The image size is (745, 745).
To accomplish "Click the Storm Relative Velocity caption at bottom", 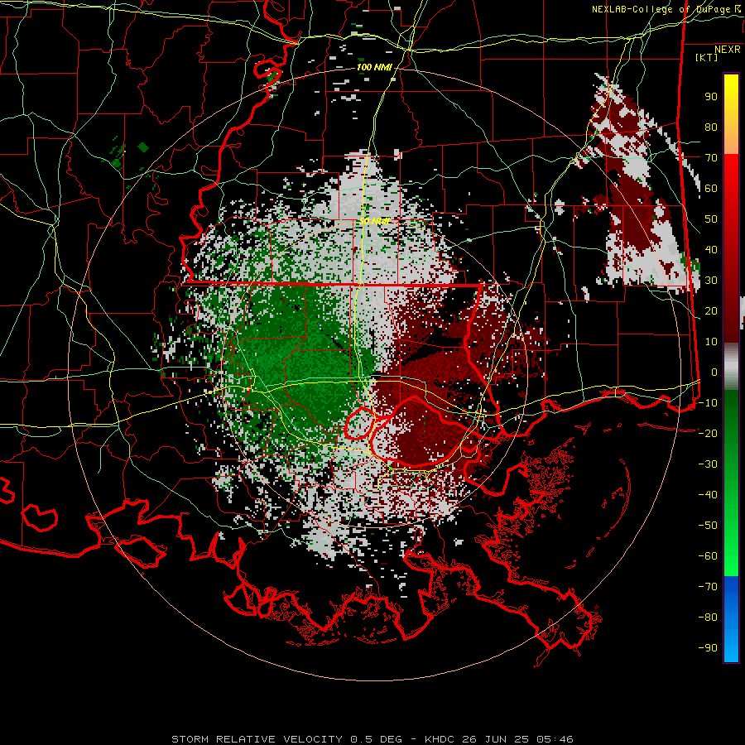I will pos(372,739).
